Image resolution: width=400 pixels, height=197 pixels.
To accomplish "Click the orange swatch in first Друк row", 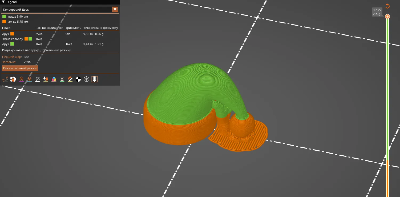I will [x=12, y=34].
